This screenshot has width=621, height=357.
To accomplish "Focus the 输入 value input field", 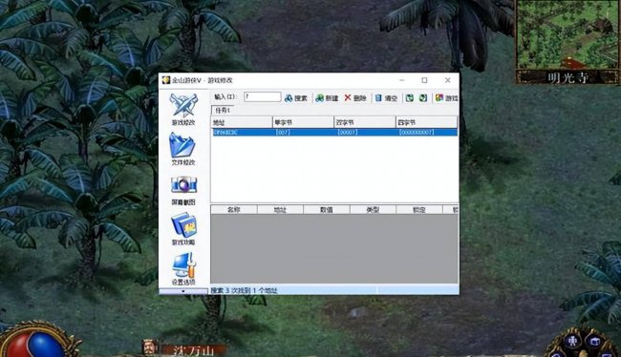I will [262, 97].
